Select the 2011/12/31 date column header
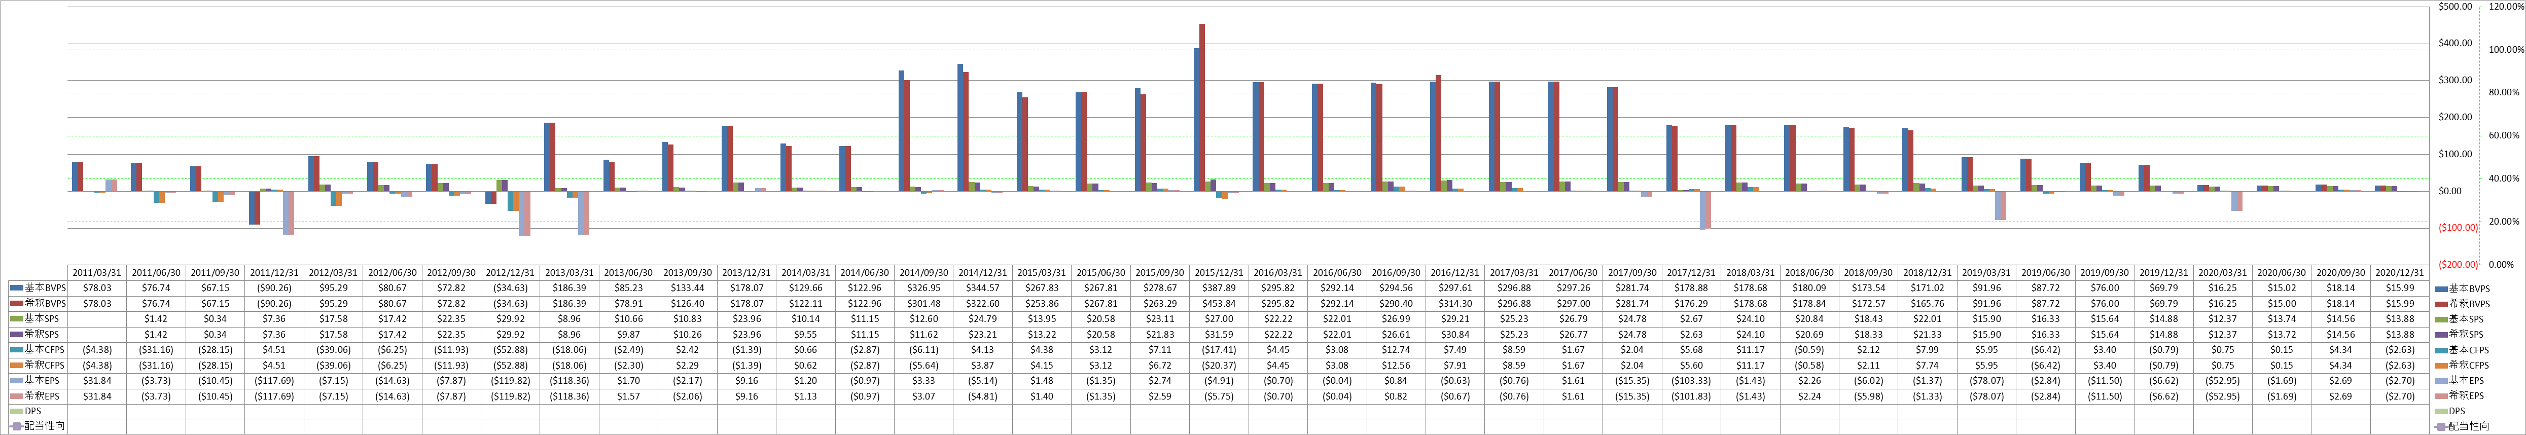2526x435 pixels. (274, 273)
